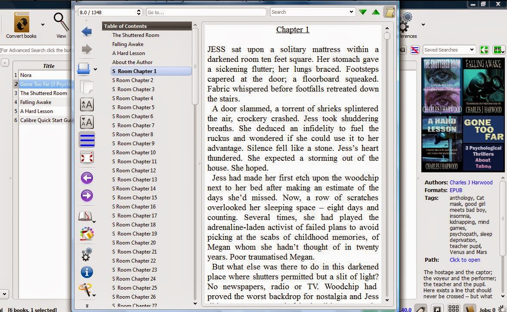Select Gone Too Far book row
The width and height of the screenshot is (507, 312).
click(x=45, y=84)
